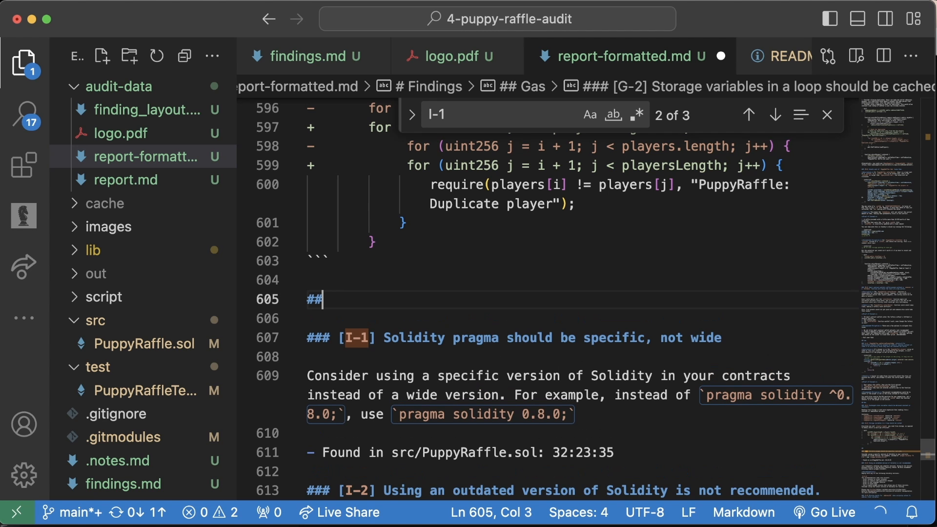Collapse all folders in explorer

tap(184, 56)
